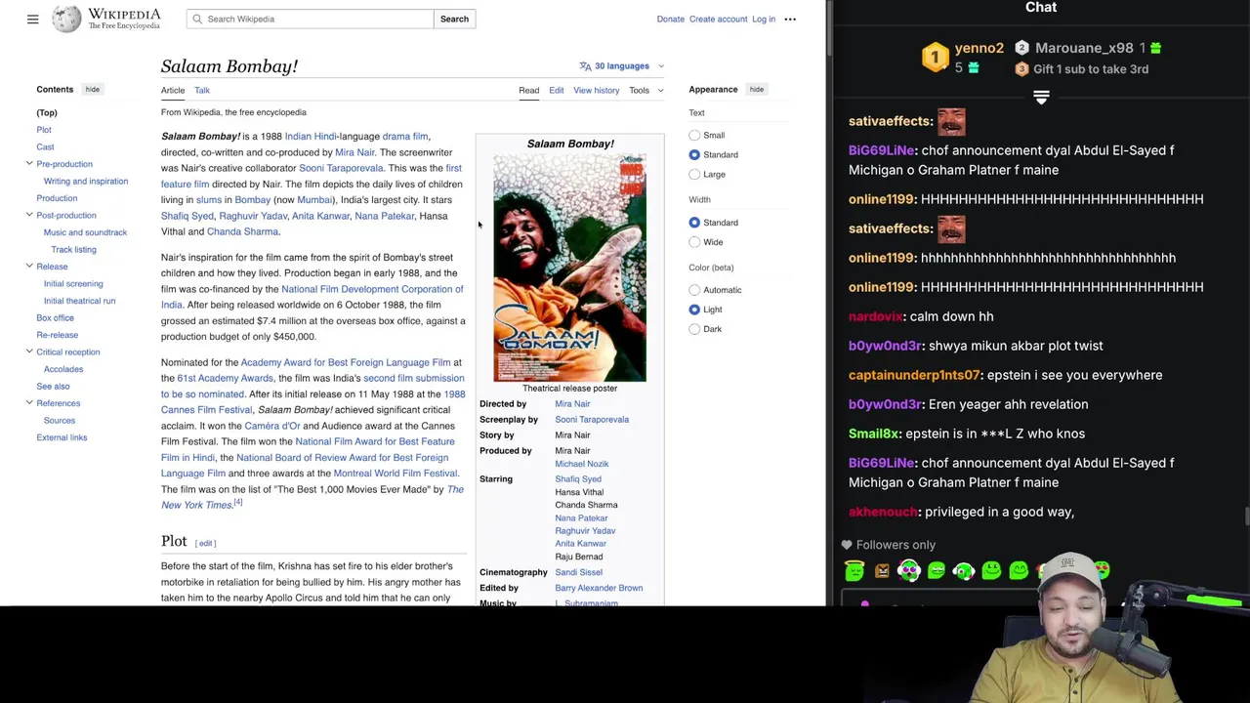Pick the heart-eyes green emote
This screenshot has height=703, width=1250.
1102,569
